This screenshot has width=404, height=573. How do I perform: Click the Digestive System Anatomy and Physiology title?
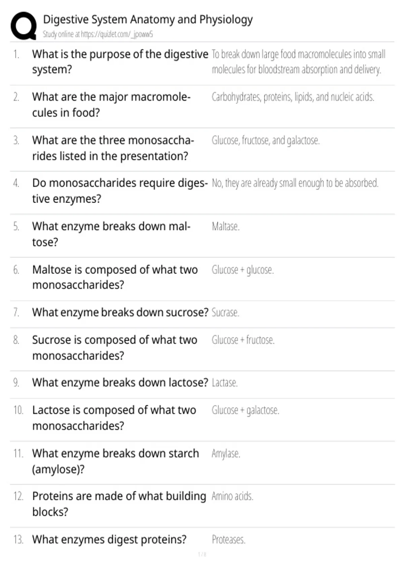coord(148,20)
